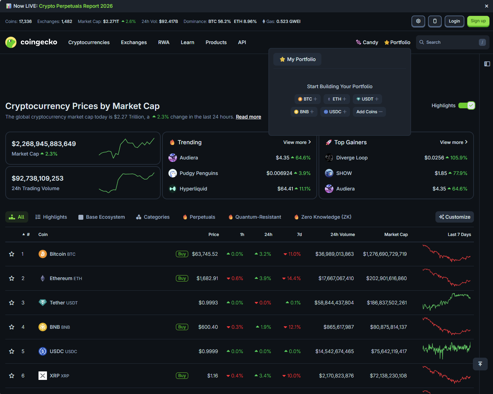Click the Hyperliquid icon
The image size is (493, 394).
point(173,189)
